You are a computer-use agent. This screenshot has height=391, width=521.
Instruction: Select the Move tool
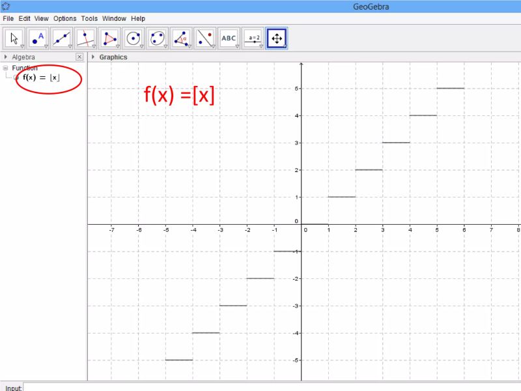[x=13, y=37]
